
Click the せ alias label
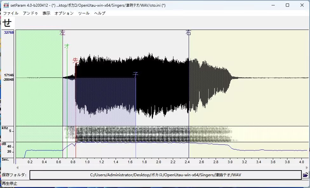coord(7,23)
